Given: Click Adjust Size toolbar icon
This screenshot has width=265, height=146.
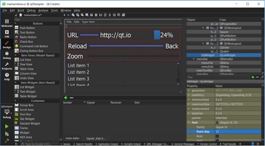Looking at the screenshot, I should click(x=124, y=15).
